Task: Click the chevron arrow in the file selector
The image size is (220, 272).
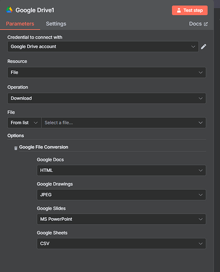Action: [200, 123]
